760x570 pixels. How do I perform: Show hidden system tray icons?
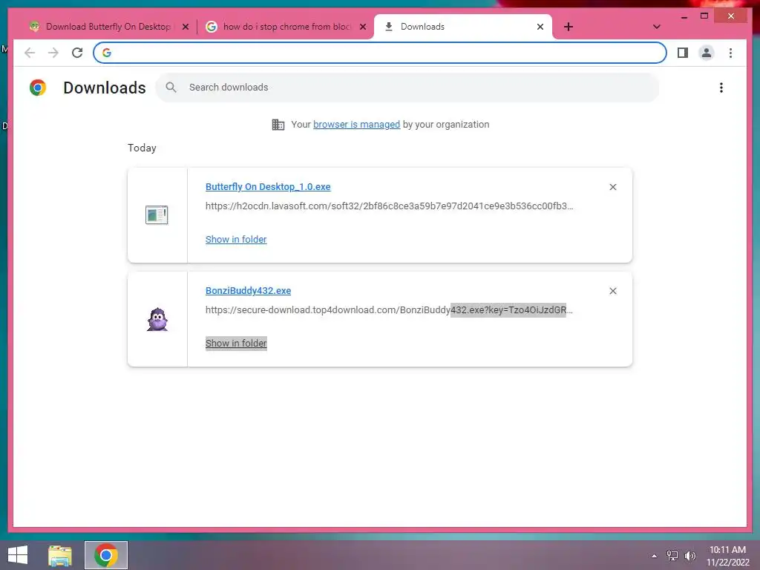(x=655, y=556)
